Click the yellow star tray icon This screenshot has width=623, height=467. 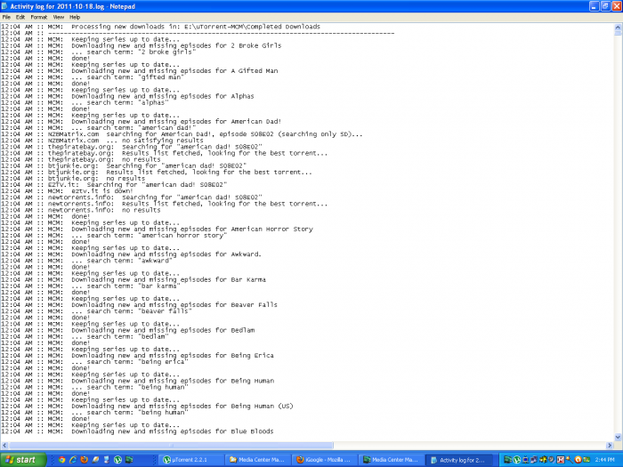[x=543, y=460]
